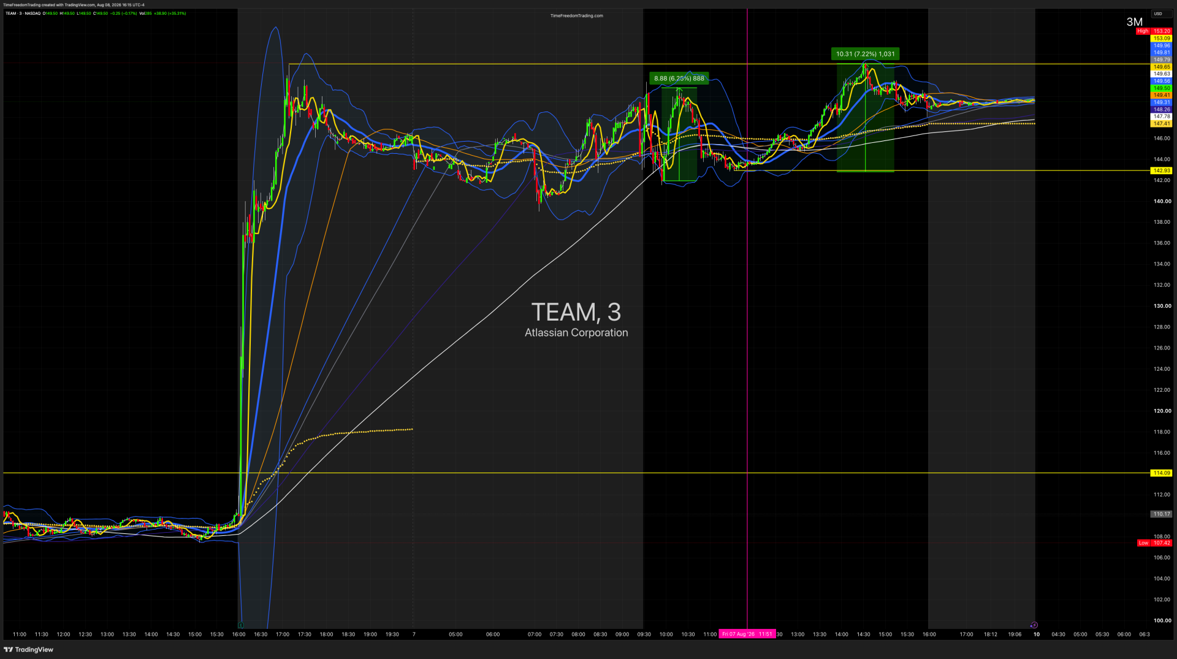Click the white 149.63 price label
Screen dimensions: 1177x659
click(1161, 74)
